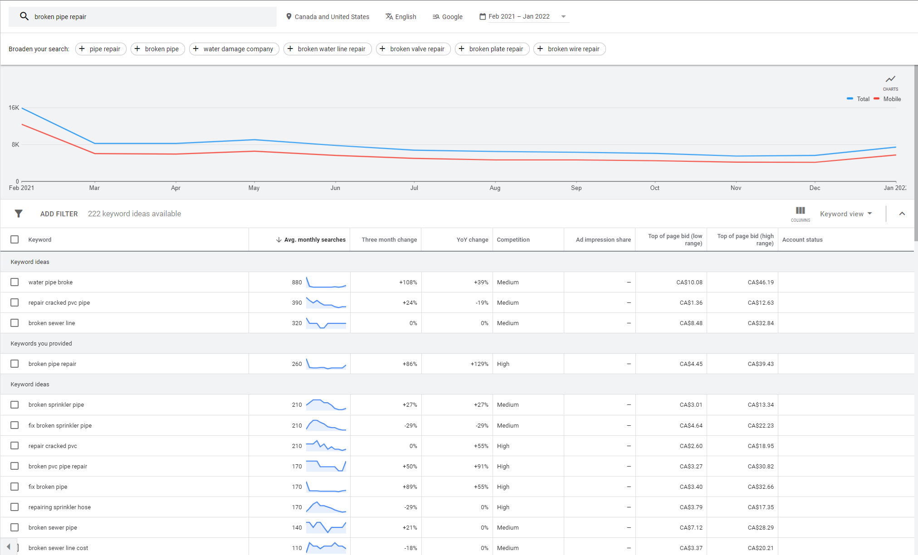Viewport: 918px width, 555px height.
Task: Click the broken pipe repair search field
Action: (x=142, y=17)
